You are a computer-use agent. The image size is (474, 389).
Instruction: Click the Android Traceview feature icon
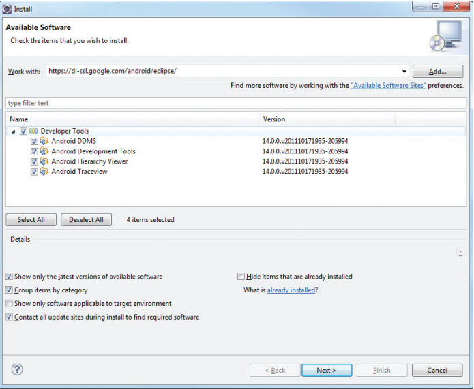coord(44,172)
